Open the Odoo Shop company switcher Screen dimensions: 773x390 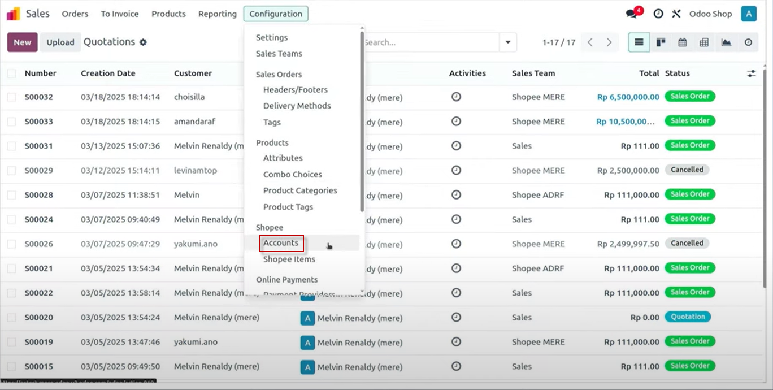coord(710,14)
